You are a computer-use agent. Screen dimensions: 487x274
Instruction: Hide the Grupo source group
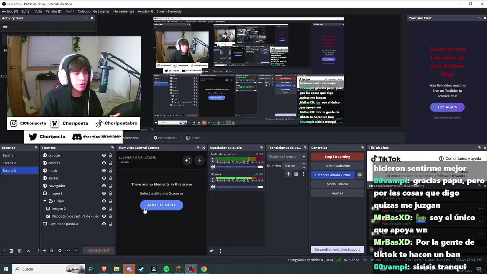pos(104,201)
